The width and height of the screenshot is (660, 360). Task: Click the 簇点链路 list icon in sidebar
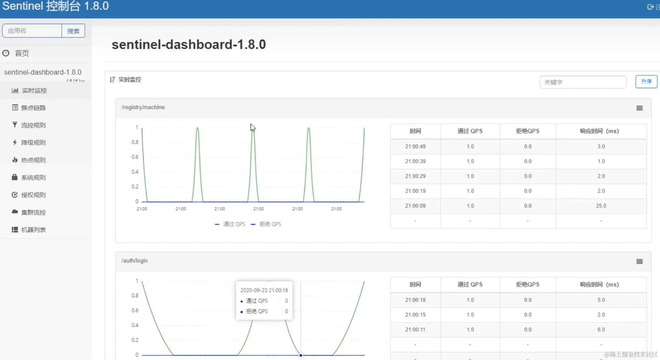[15, 108]
